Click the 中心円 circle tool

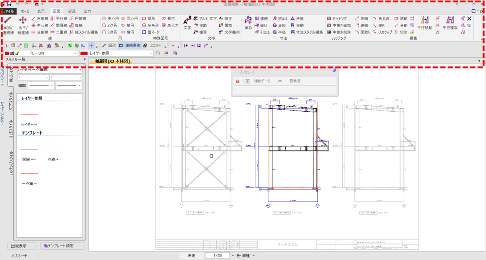click(110, 18)
